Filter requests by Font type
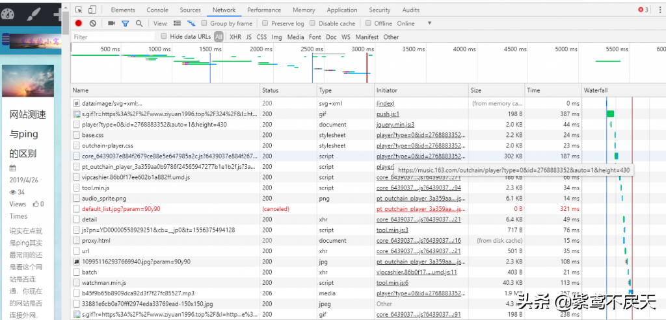Image resolution: width=666 pixels, height=320 pixels. [315, 37]
